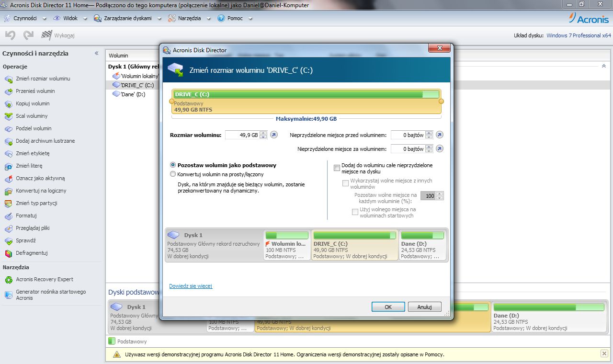Click the Wykonaj checkered flag button
Viewport: 613px width, 364px height.
click(58, 35)
